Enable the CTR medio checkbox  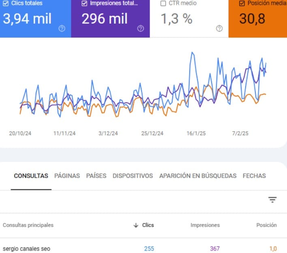click(x=163, y=4)
